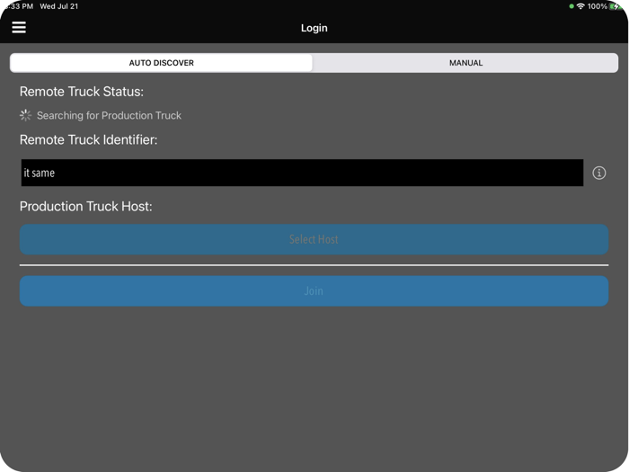The image size is (629, 472).
Task: Tap the Wi-Fi status icon
Action: pyautogui.click(x=580, y=6)
